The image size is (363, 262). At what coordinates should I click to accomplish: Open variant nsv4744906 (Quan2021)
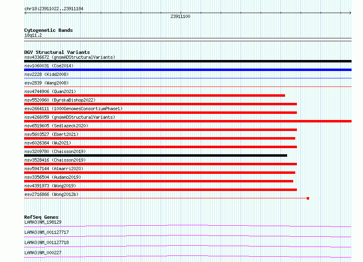click(50, 91)
